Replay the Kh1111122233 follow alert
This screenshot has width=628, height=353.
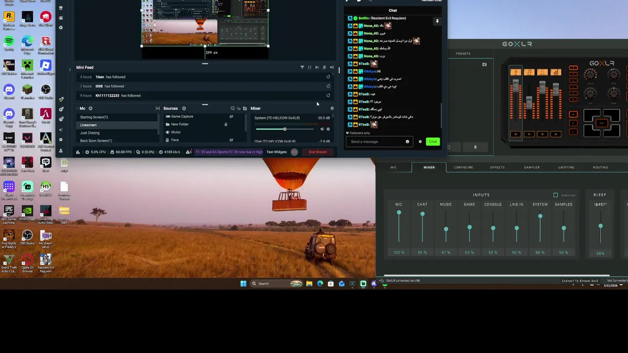click(328, 96)
